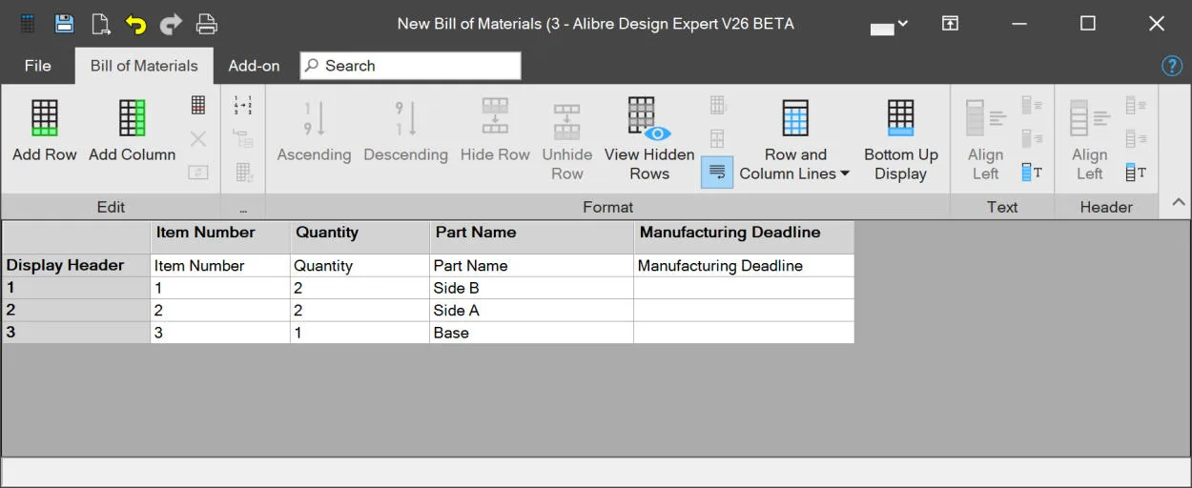Open the Row and Column Lines dropdown
This screenshot has height=488, width=1192.
click(794, 139)
